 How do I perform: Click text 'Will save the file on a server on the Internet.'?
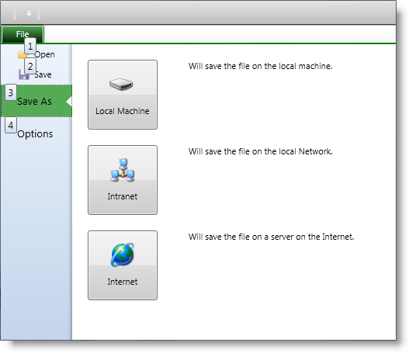coord(272,237)
